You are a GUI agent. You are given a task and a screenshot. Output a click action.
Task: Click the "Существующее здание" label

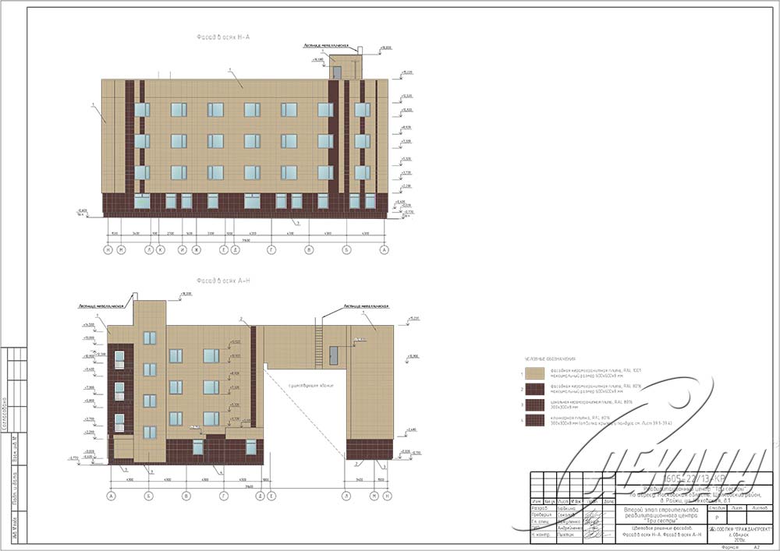coord(296,386)
